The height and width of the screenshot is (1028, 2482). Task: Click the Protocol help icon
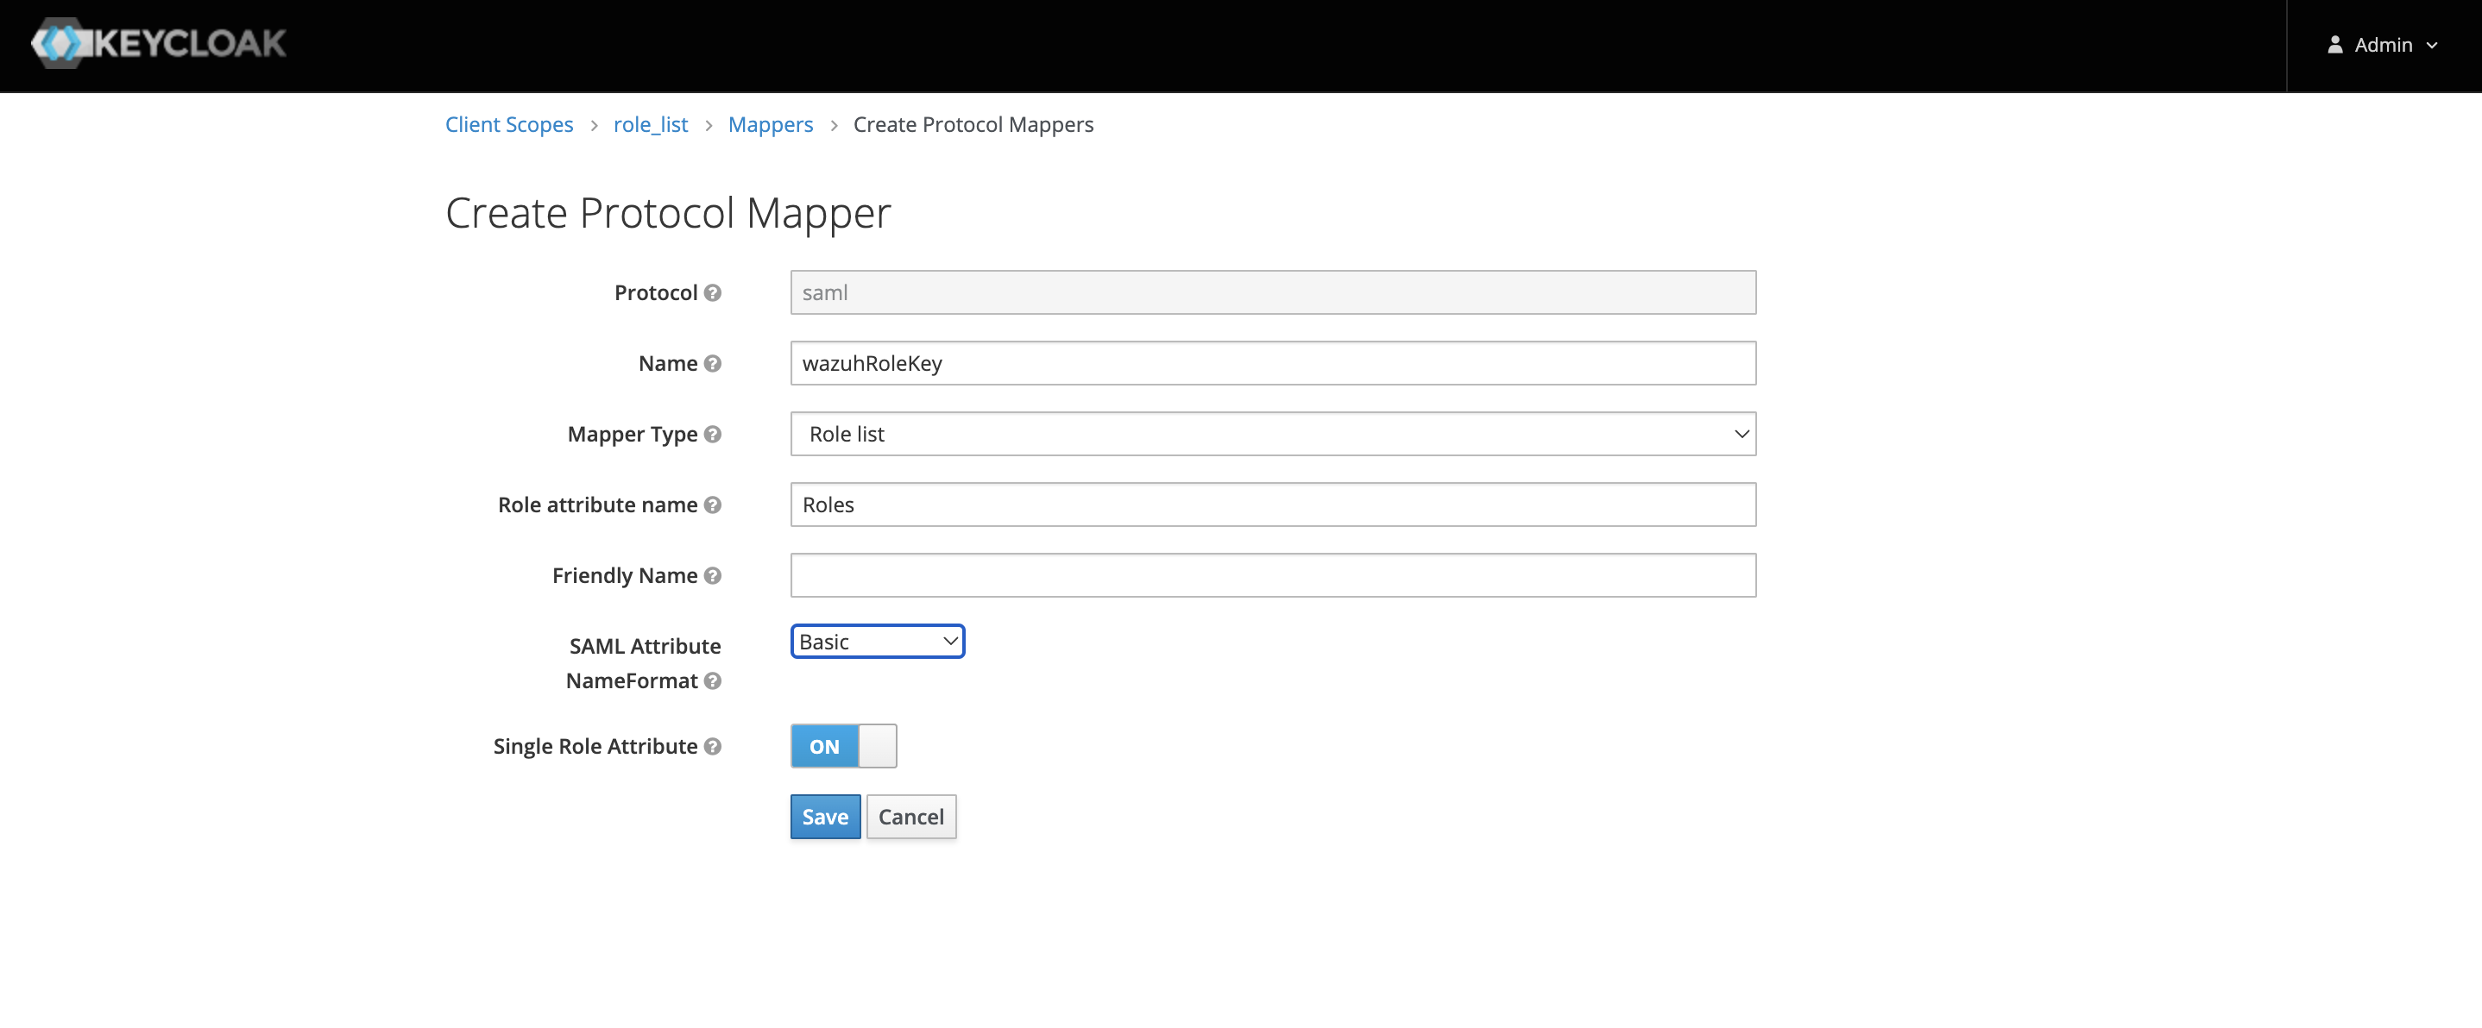tap(712, 292)
